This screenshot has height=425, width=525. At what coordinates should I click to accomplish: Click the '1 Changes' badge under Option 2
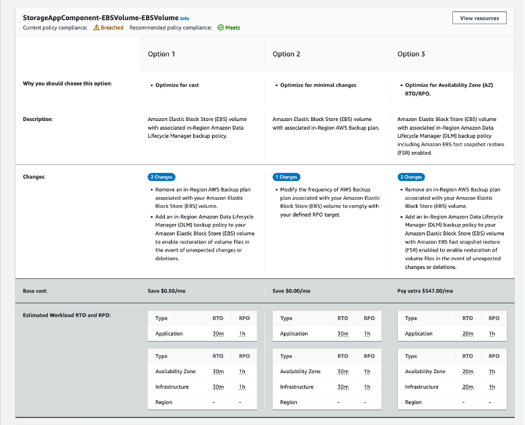tap(286, 177)
